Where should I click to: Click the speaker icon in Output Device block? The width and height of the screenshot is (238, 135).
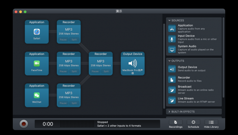[x=133, y=63]
